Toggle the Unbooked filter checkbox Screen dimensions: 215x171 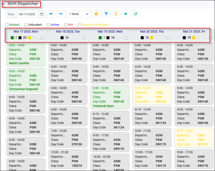point(26,25)
